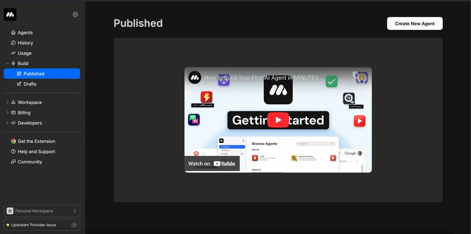This screenshot has height=234, width=471.
Task: Click the MindStudio logo in sidebar
Action: click(x=10, y=15)
